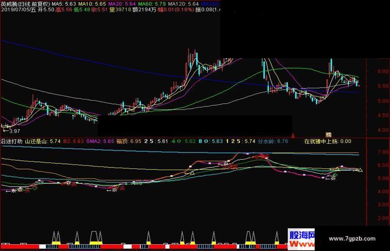This screenshot has width=390, height=251.
Task: Click the 沿途打劫 indicator name
Action: [11, 141]
